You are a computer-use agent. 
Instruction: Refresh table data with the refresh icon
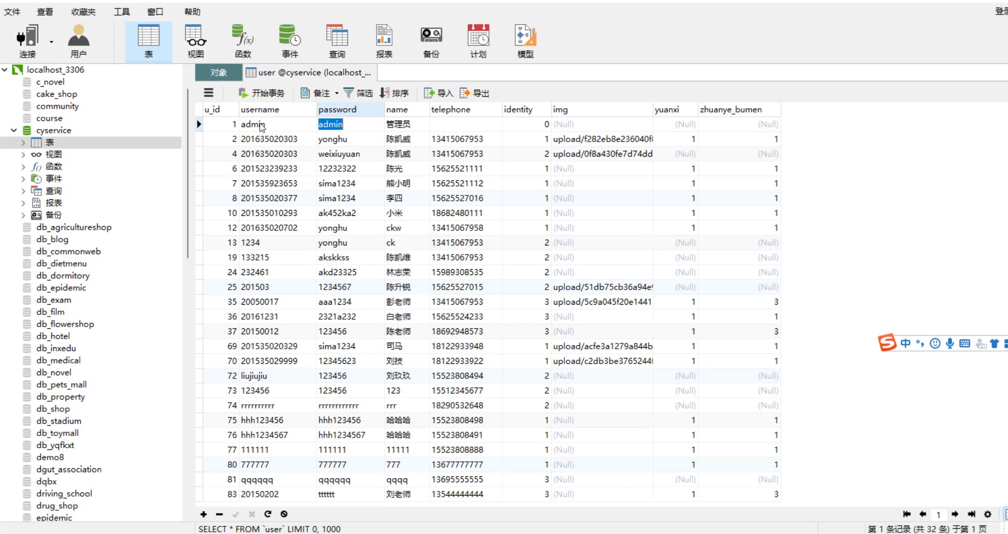click(268, 514)
